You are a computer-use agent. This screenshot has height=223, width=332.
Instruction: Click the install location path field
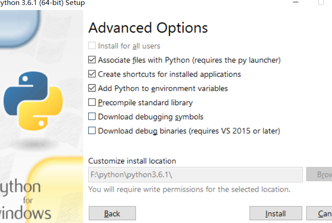pos(195,175)
